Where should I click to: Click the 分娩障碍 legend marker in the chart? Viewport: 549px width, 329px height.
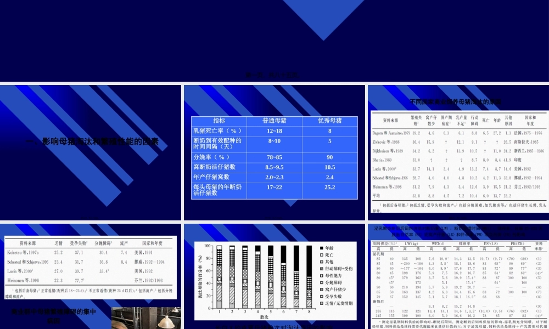(322, 282)
